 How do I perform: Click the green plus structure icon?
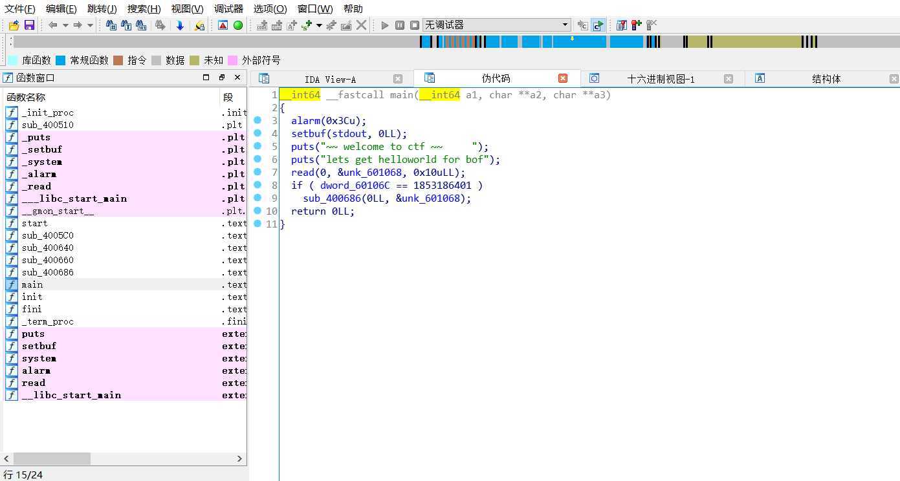307,25
